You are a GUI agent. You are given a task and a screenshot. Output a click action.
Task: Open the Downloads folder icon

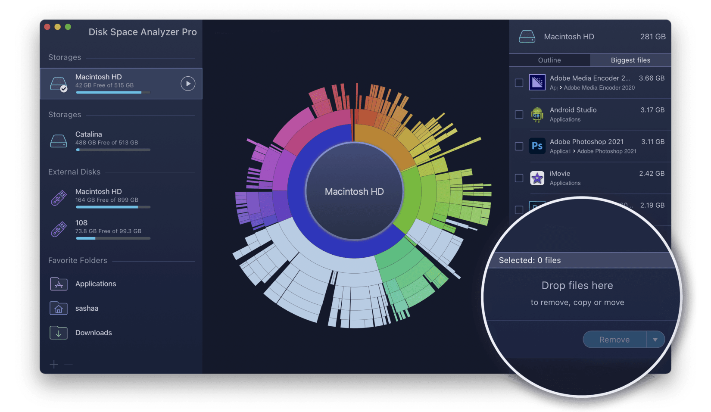click(x=59, y=333)
